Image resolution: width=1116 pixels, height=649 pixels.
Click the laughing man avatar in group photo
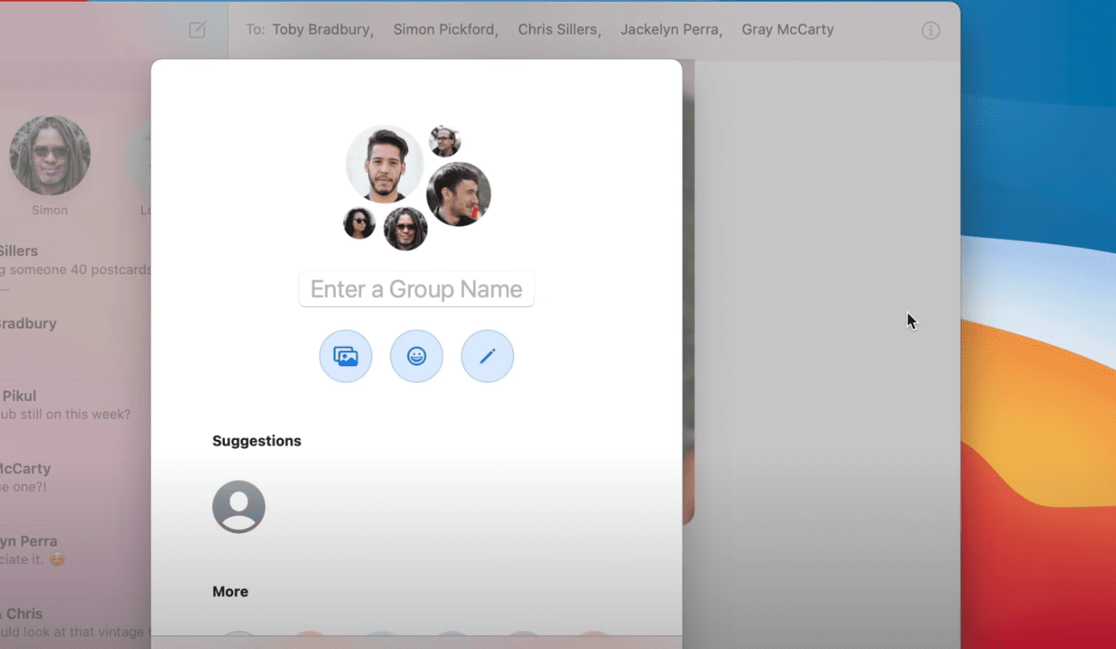pyautogui.click(x=459, y=195)
